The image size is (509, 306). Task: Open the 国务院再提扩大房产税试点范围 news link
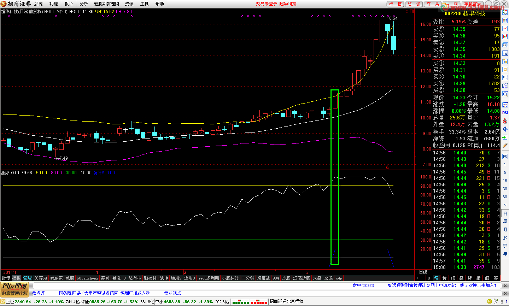89,293
